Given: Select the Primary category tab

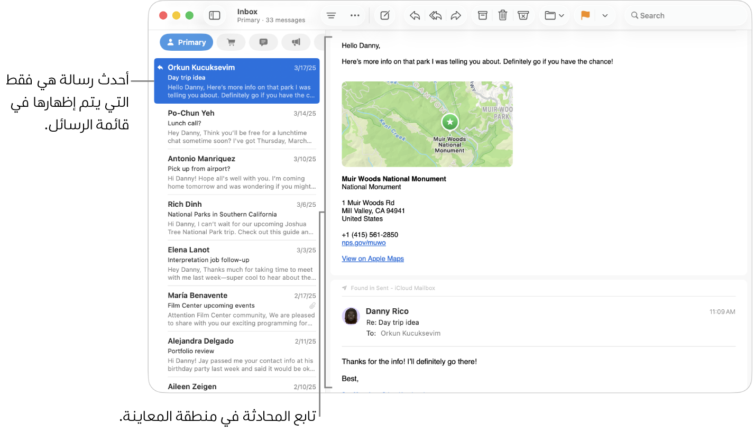Looking at the screenshot, I should pos(186,42).
